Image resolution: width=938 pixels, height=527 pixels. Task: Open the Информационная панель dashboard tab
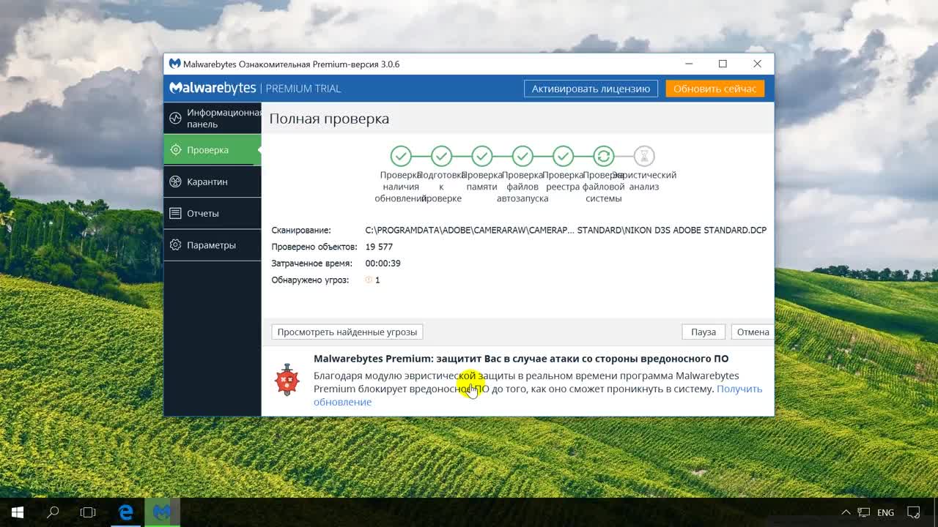[x=213, y=118]
